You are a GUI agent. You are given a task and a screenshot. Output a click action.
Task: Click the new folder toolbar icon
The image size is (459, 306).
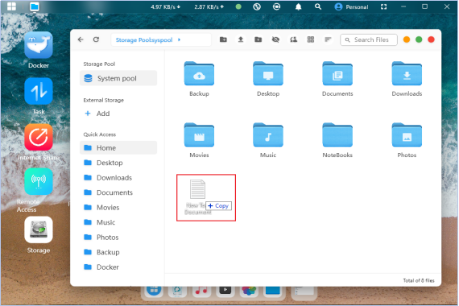click(x=223, y=39)
